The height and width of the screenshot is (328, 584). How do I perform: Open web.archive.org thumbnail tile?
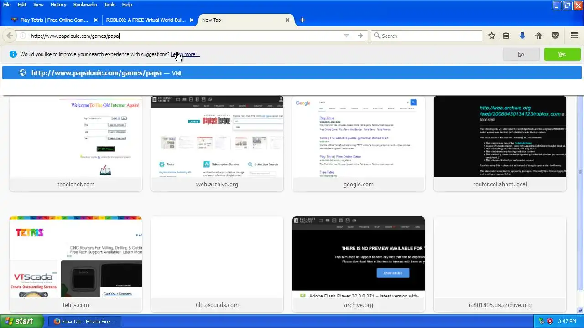[217, 143]
